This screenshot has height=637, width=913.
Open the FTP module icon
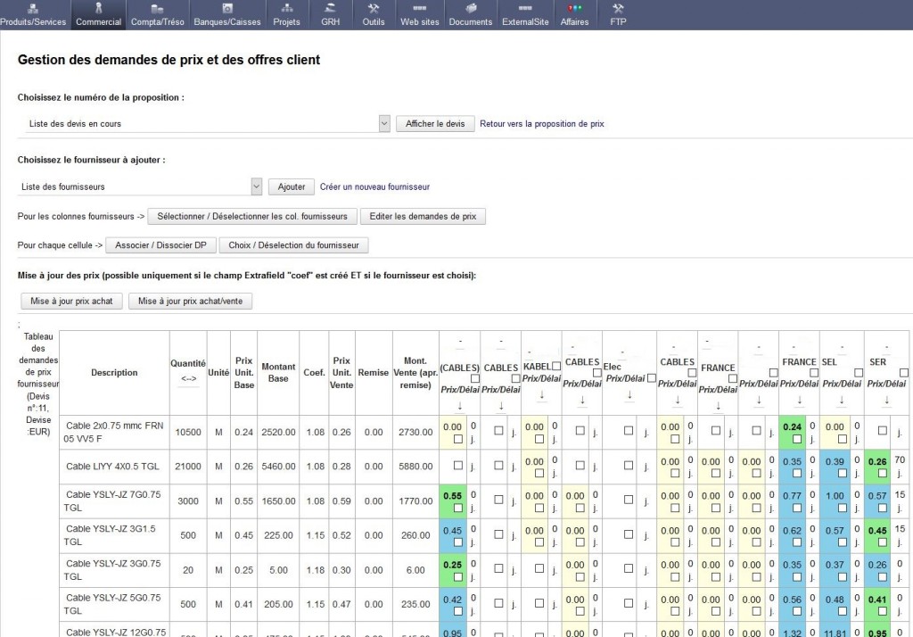coord(618,8)
